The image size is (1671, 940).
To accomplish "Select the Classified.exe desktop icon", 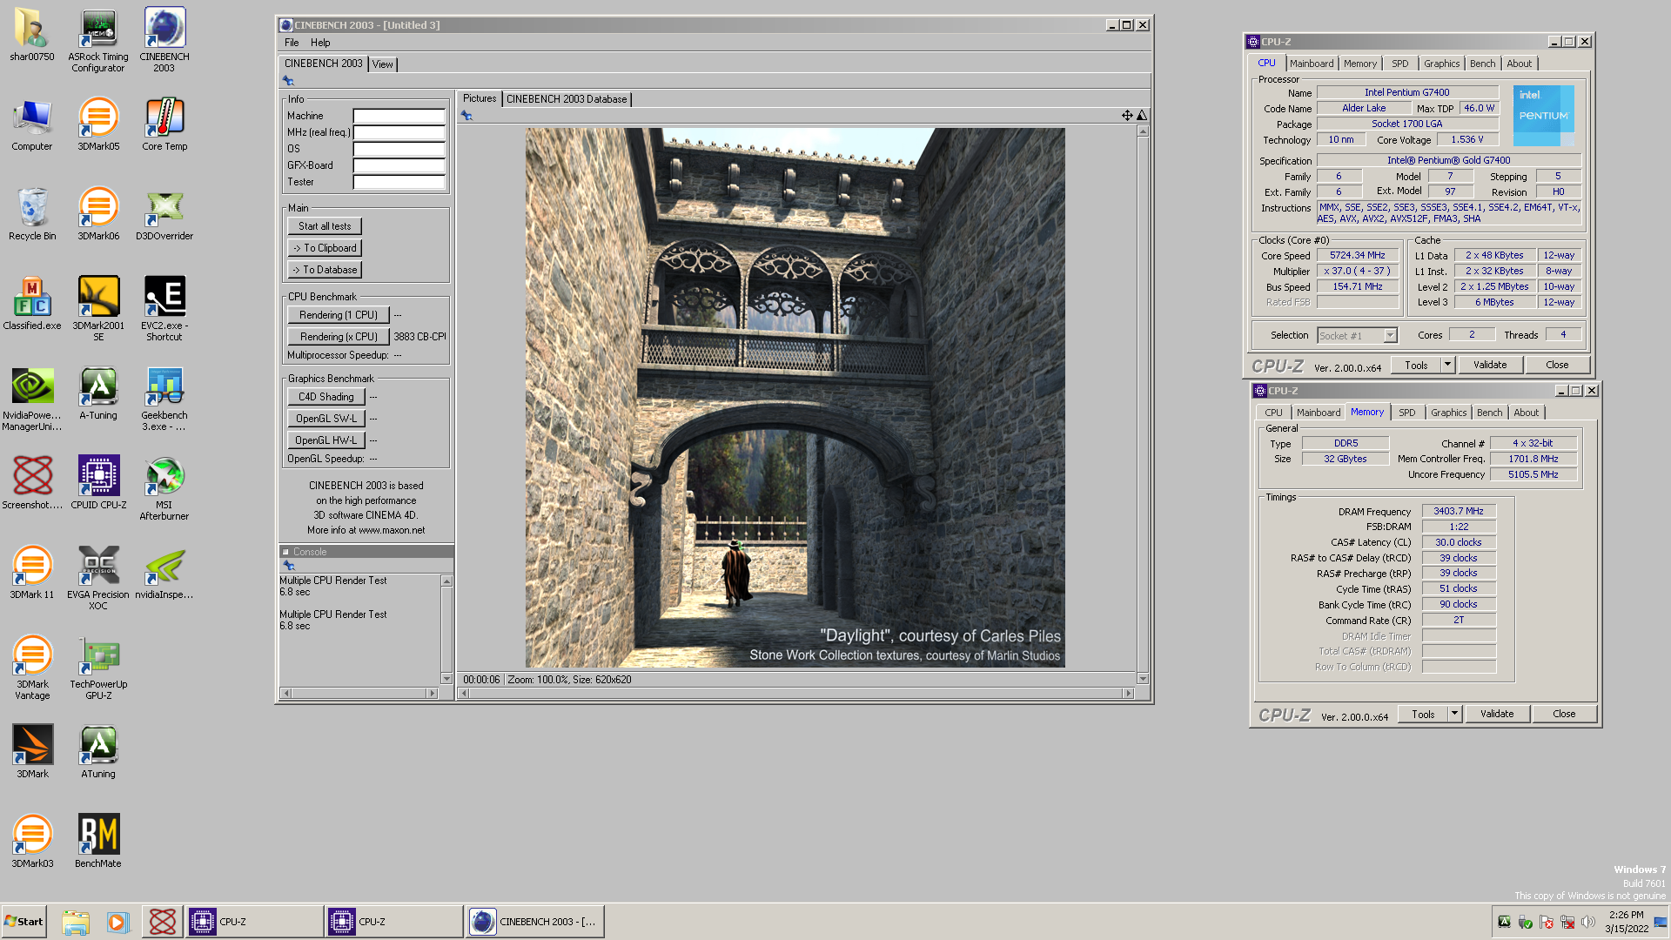I will (x=32, y=304).
